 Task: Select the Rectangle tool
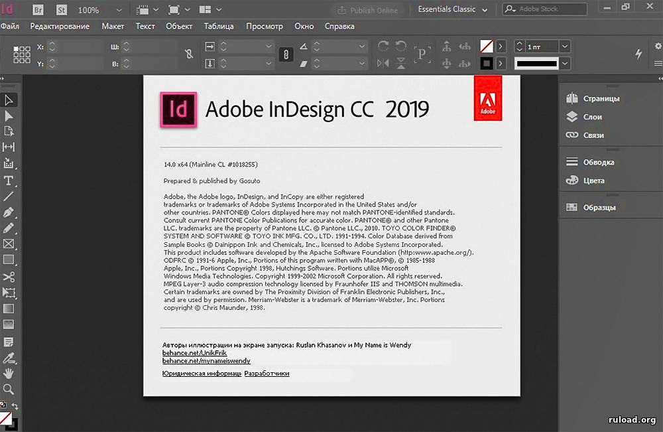(x=9, y=259)
